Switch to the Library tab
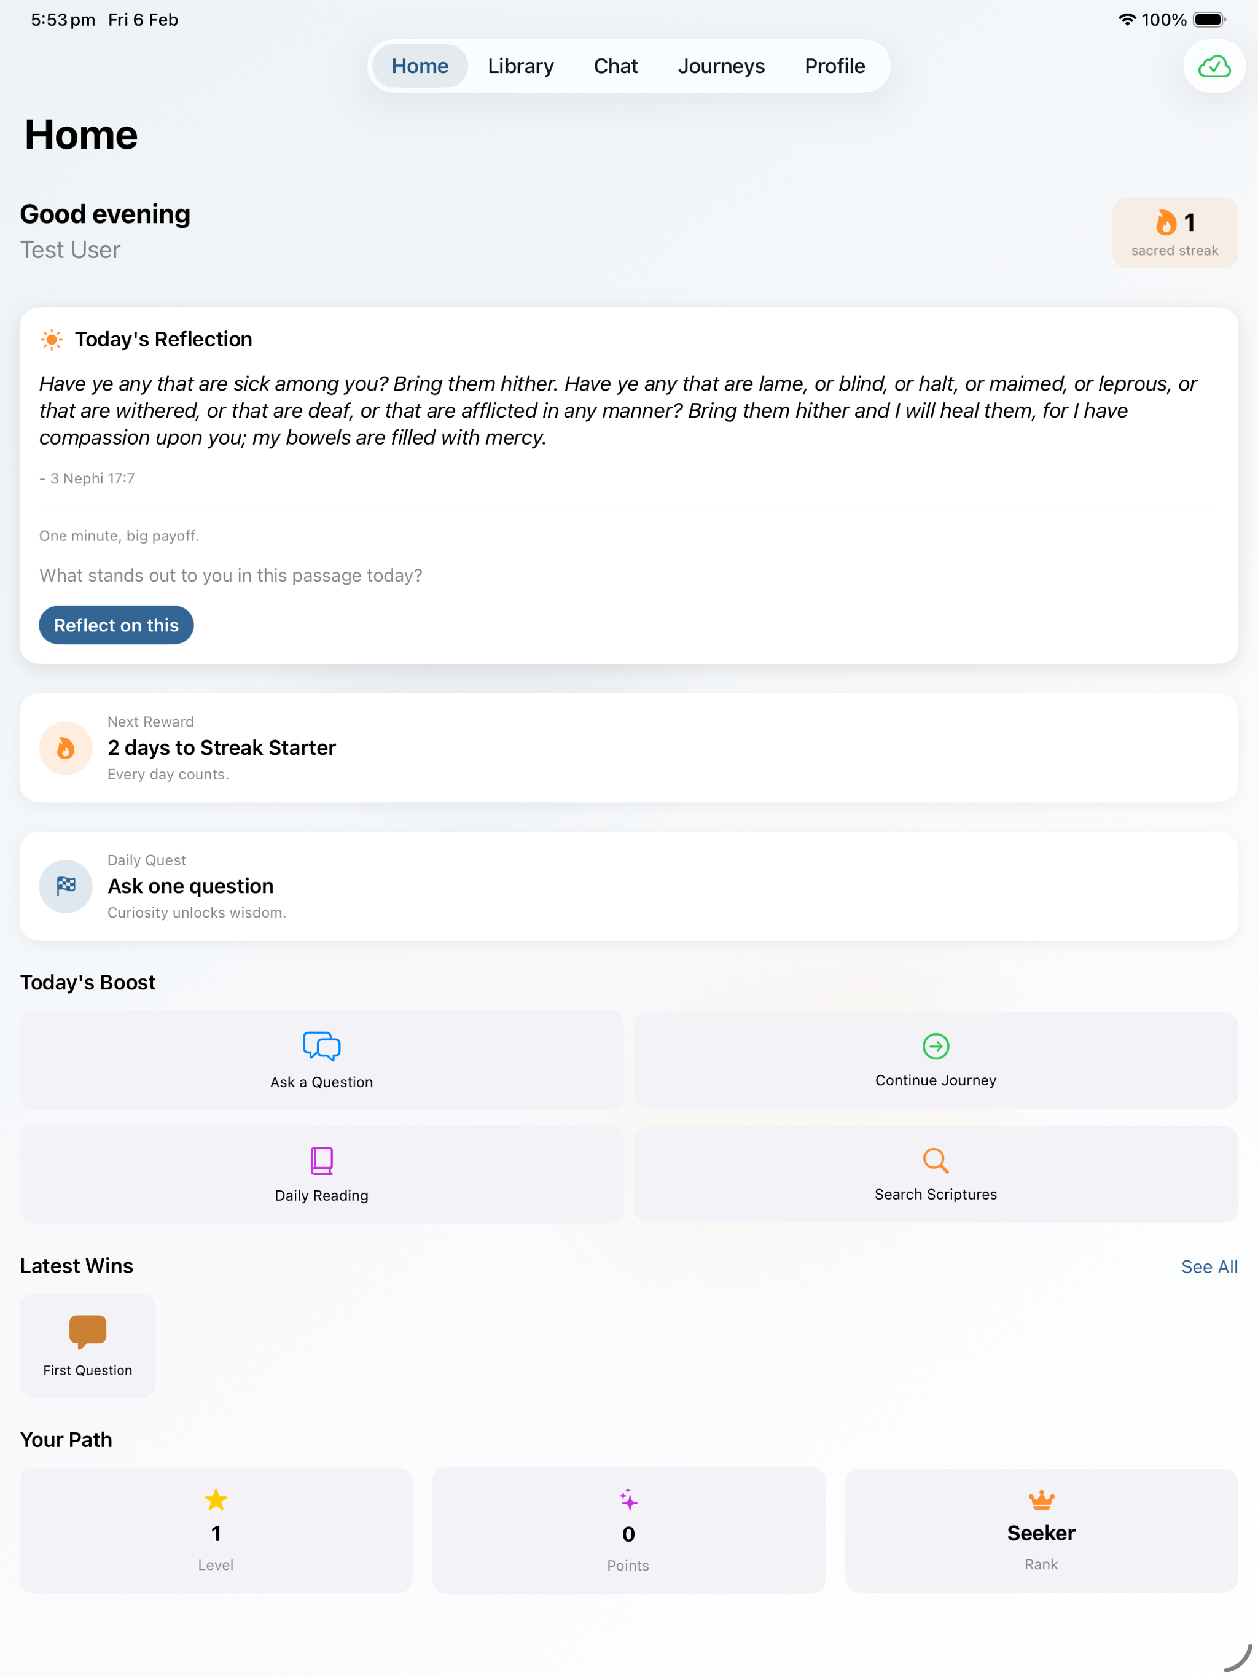 coord(520,66)
